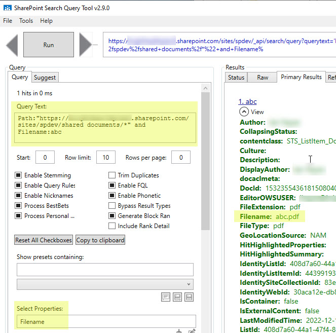Toggle the Enable Stemming checkbox
Viewport: 336px width, 333px height.
click(x=19, y=175)
